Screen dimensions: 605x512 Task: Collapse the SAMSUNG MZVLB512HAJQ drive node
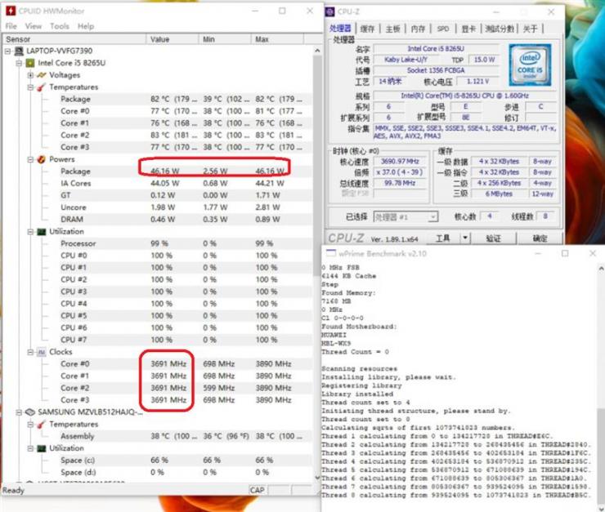pos(19,412)
